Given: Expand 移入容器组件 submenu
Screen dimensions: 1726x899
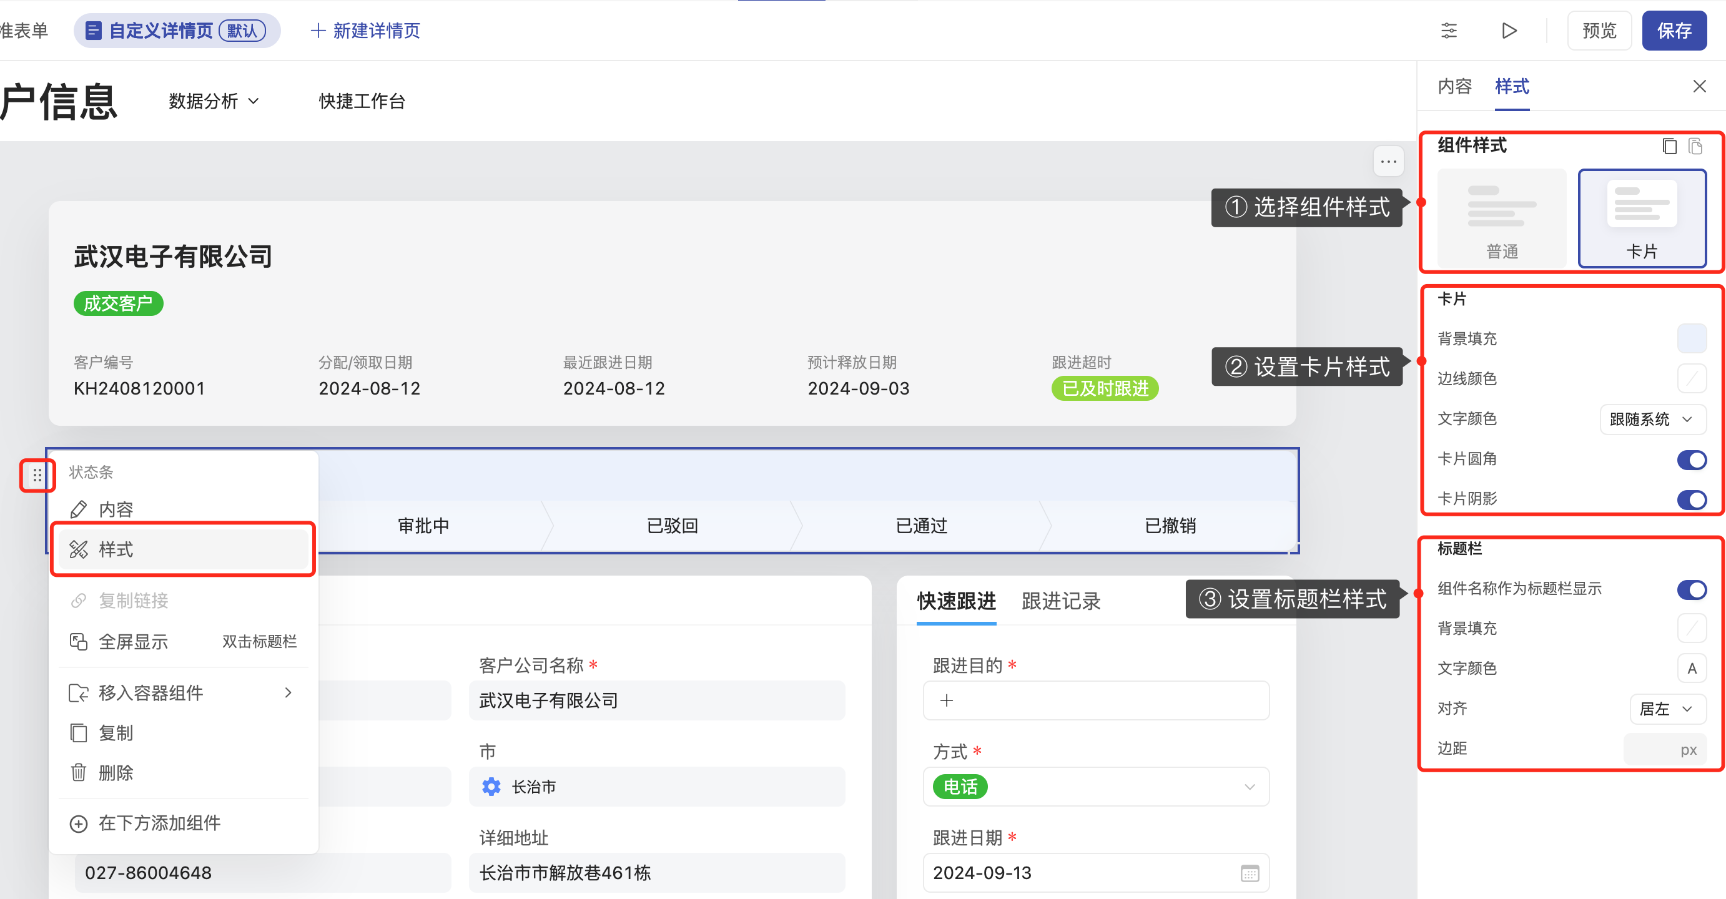Looking at the screenshot, I should point(183,693).
